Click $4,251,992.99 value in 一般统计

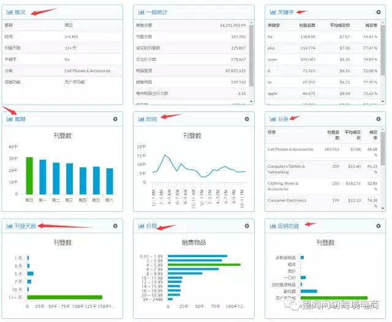tap(233, 25)
